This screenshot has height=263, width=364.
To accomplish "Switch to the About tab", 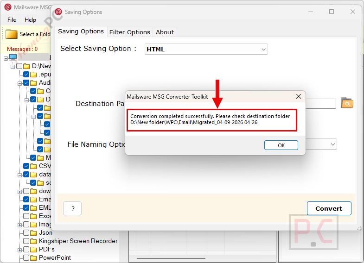I will pos(165,32).
